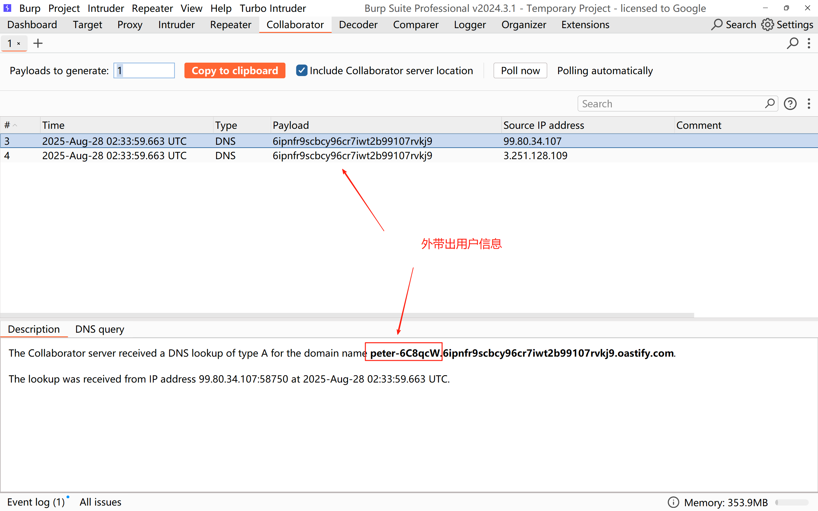This screenshot has width=818, height=511.
Task: Open the Repeater main tab
Action: coord(230,25)
